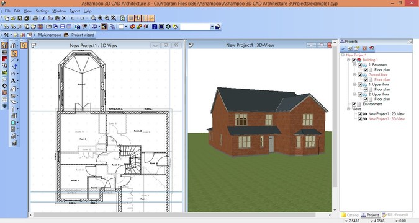Click the 3D view toolbar icon
The image size is (419, 223).
(x=14, y=27)
